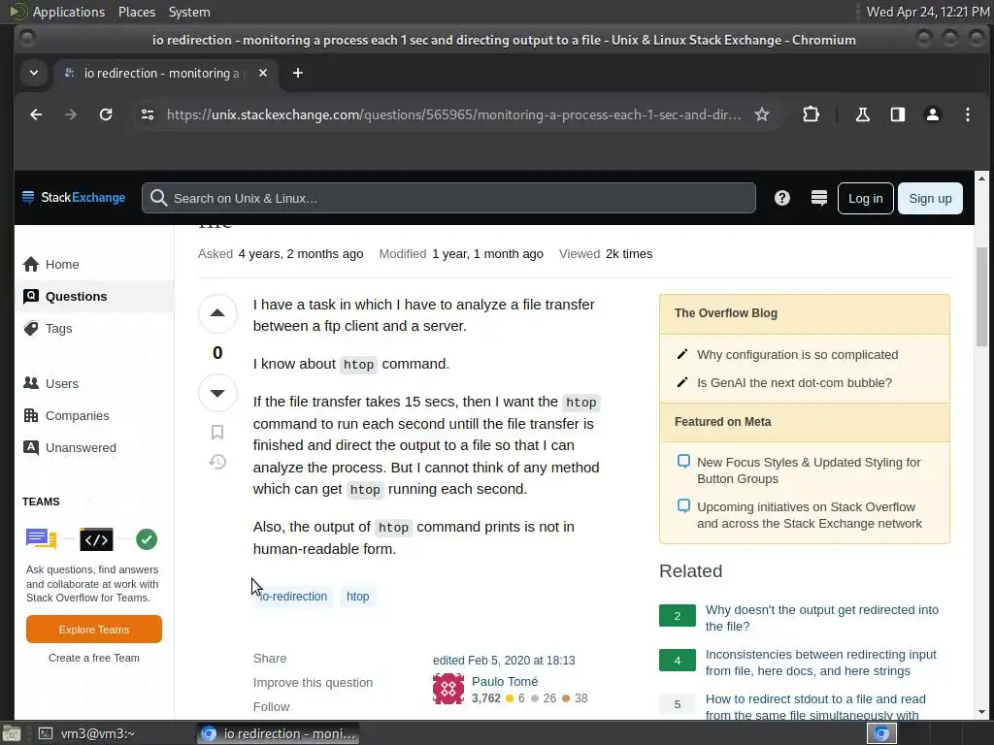Open Questions in the left sidebar
This screenshot has height=745, width=994.
94,296
